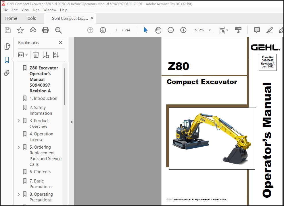Open the page thumbnails panel
The width and height of the screenshot is (284, 206).
tap(7, 46)
